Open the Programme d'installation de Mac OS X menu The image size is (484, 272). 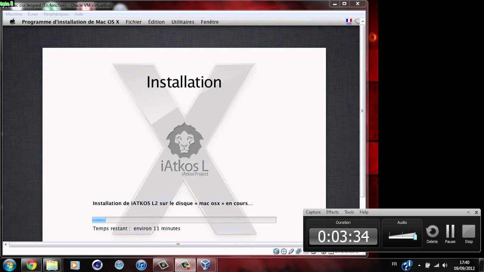pos(70,22)
